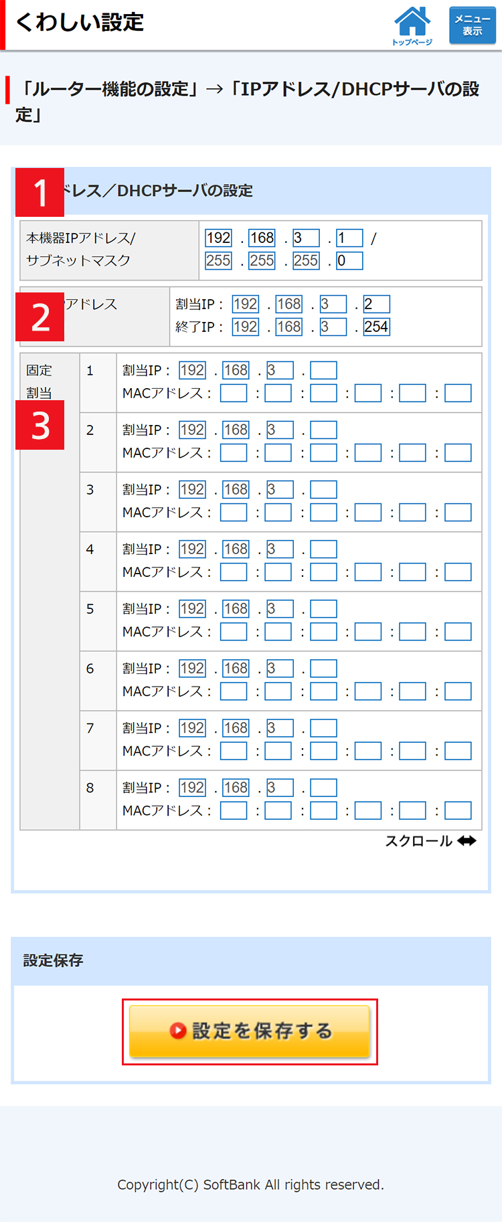502x1222 pixels.
Task: Edit the subnet mask last octet field
Action: [x=349, y=260]
